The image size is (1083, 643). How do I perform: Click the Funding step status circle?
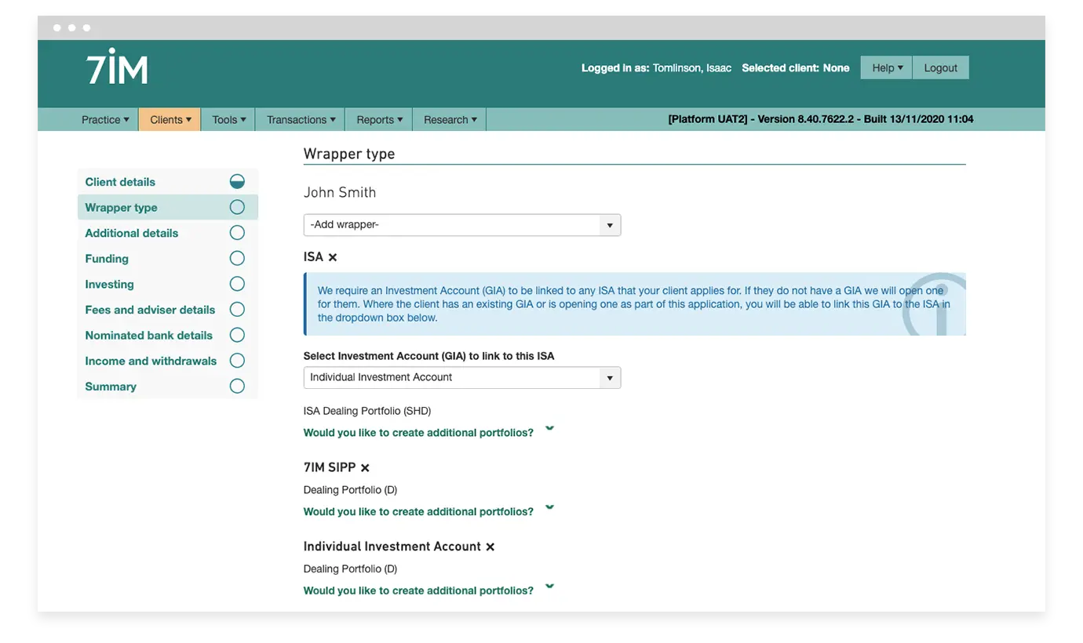tap(237, 259)
